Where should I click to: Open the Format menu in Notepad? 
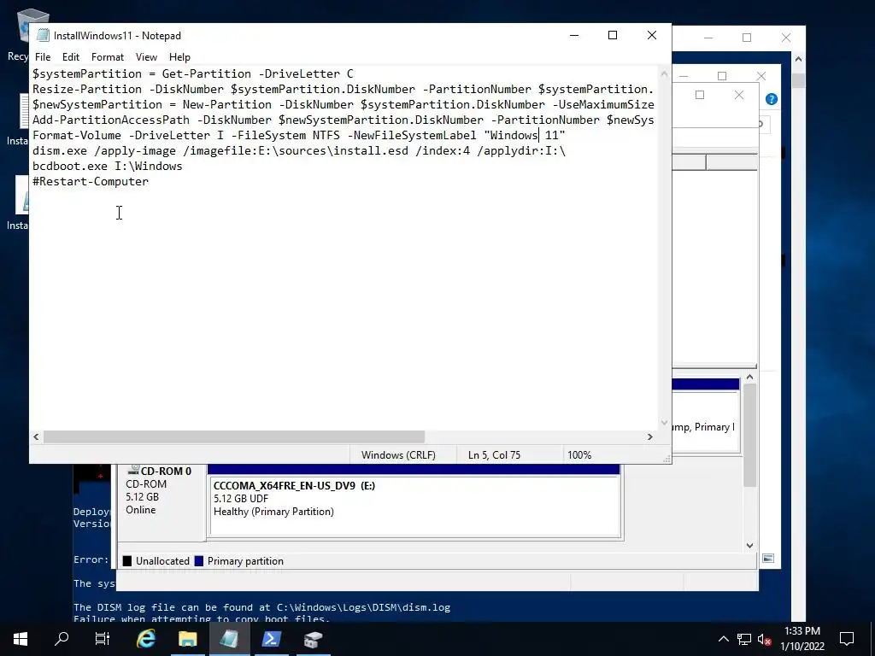click(107, 57)
